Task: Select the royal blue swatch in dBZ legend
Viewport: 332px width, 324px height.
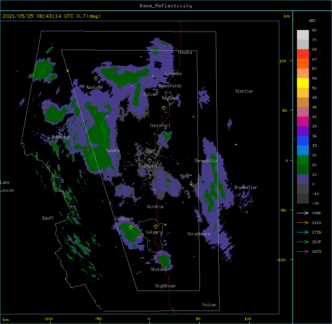Action: pyautogui.click(x=303, y=140)
